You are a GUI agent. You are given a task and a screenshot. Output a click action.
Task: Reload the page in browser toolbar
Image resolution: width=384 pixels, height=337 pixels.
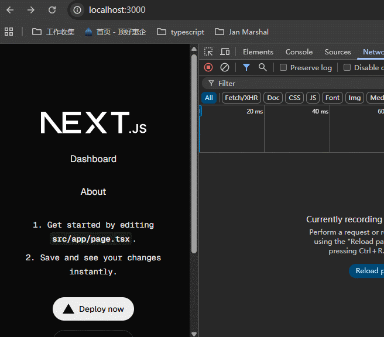pos(52,10)
